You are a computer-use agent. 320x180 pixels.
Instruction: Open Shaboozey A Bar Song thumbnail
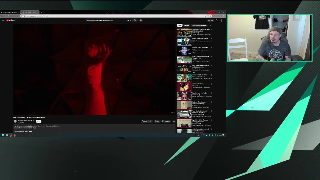click(x=184, y=32)
